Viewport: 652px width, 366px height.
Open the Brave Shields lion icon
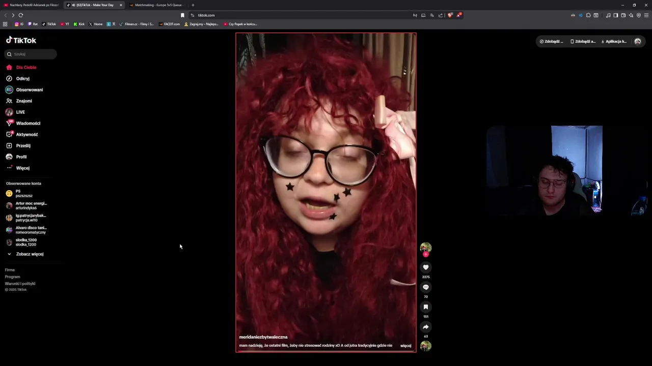450,15
